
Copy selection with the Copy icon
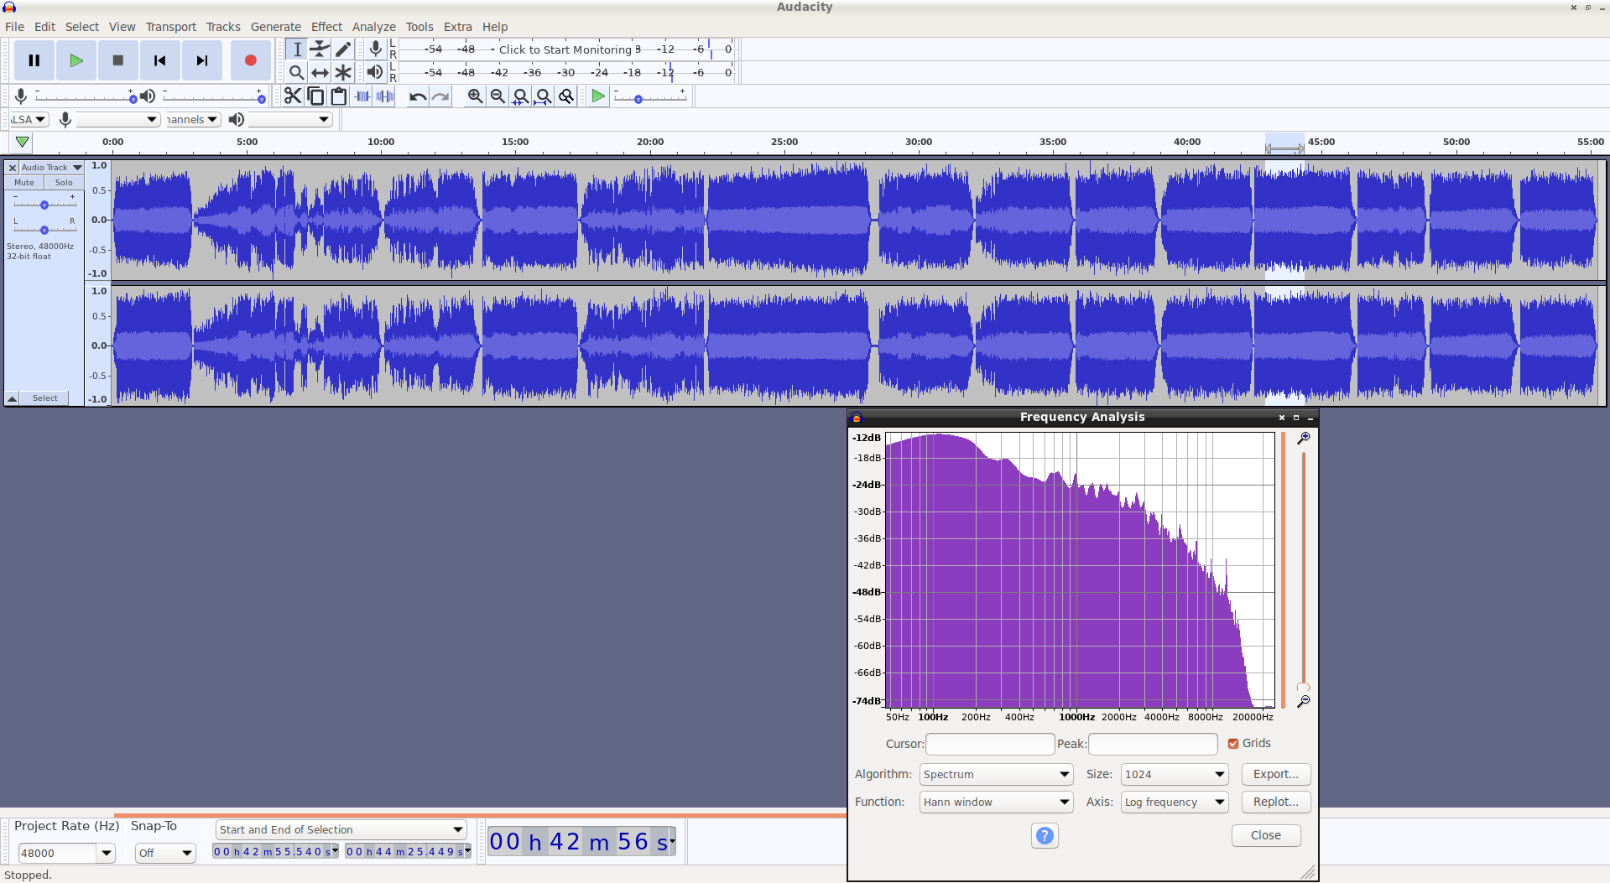315,96
